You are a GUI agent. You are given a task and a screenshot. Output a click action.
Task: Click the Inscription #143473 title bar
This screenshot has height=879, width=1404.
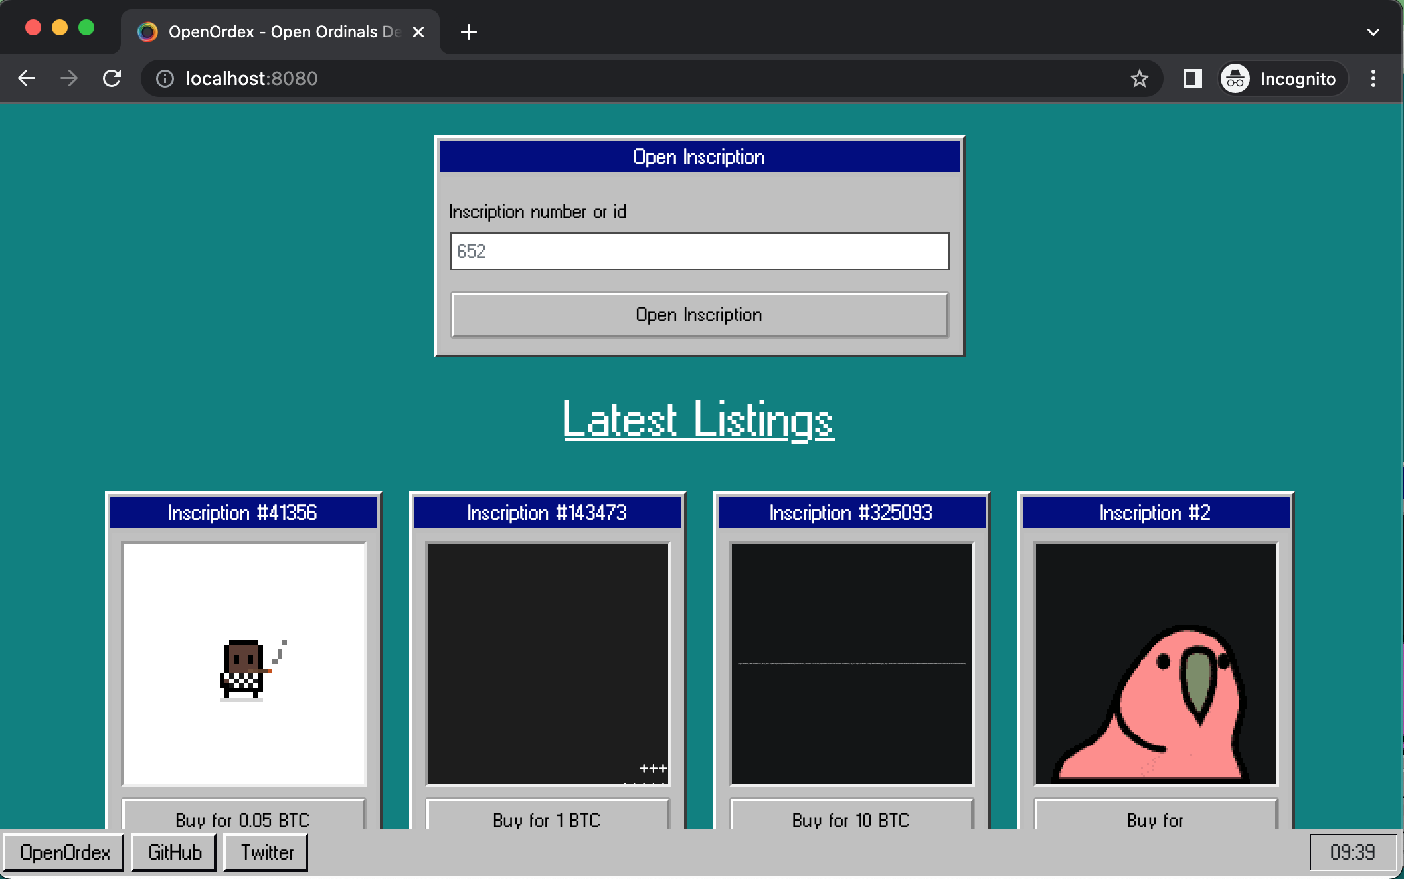(x=548, y=513)
